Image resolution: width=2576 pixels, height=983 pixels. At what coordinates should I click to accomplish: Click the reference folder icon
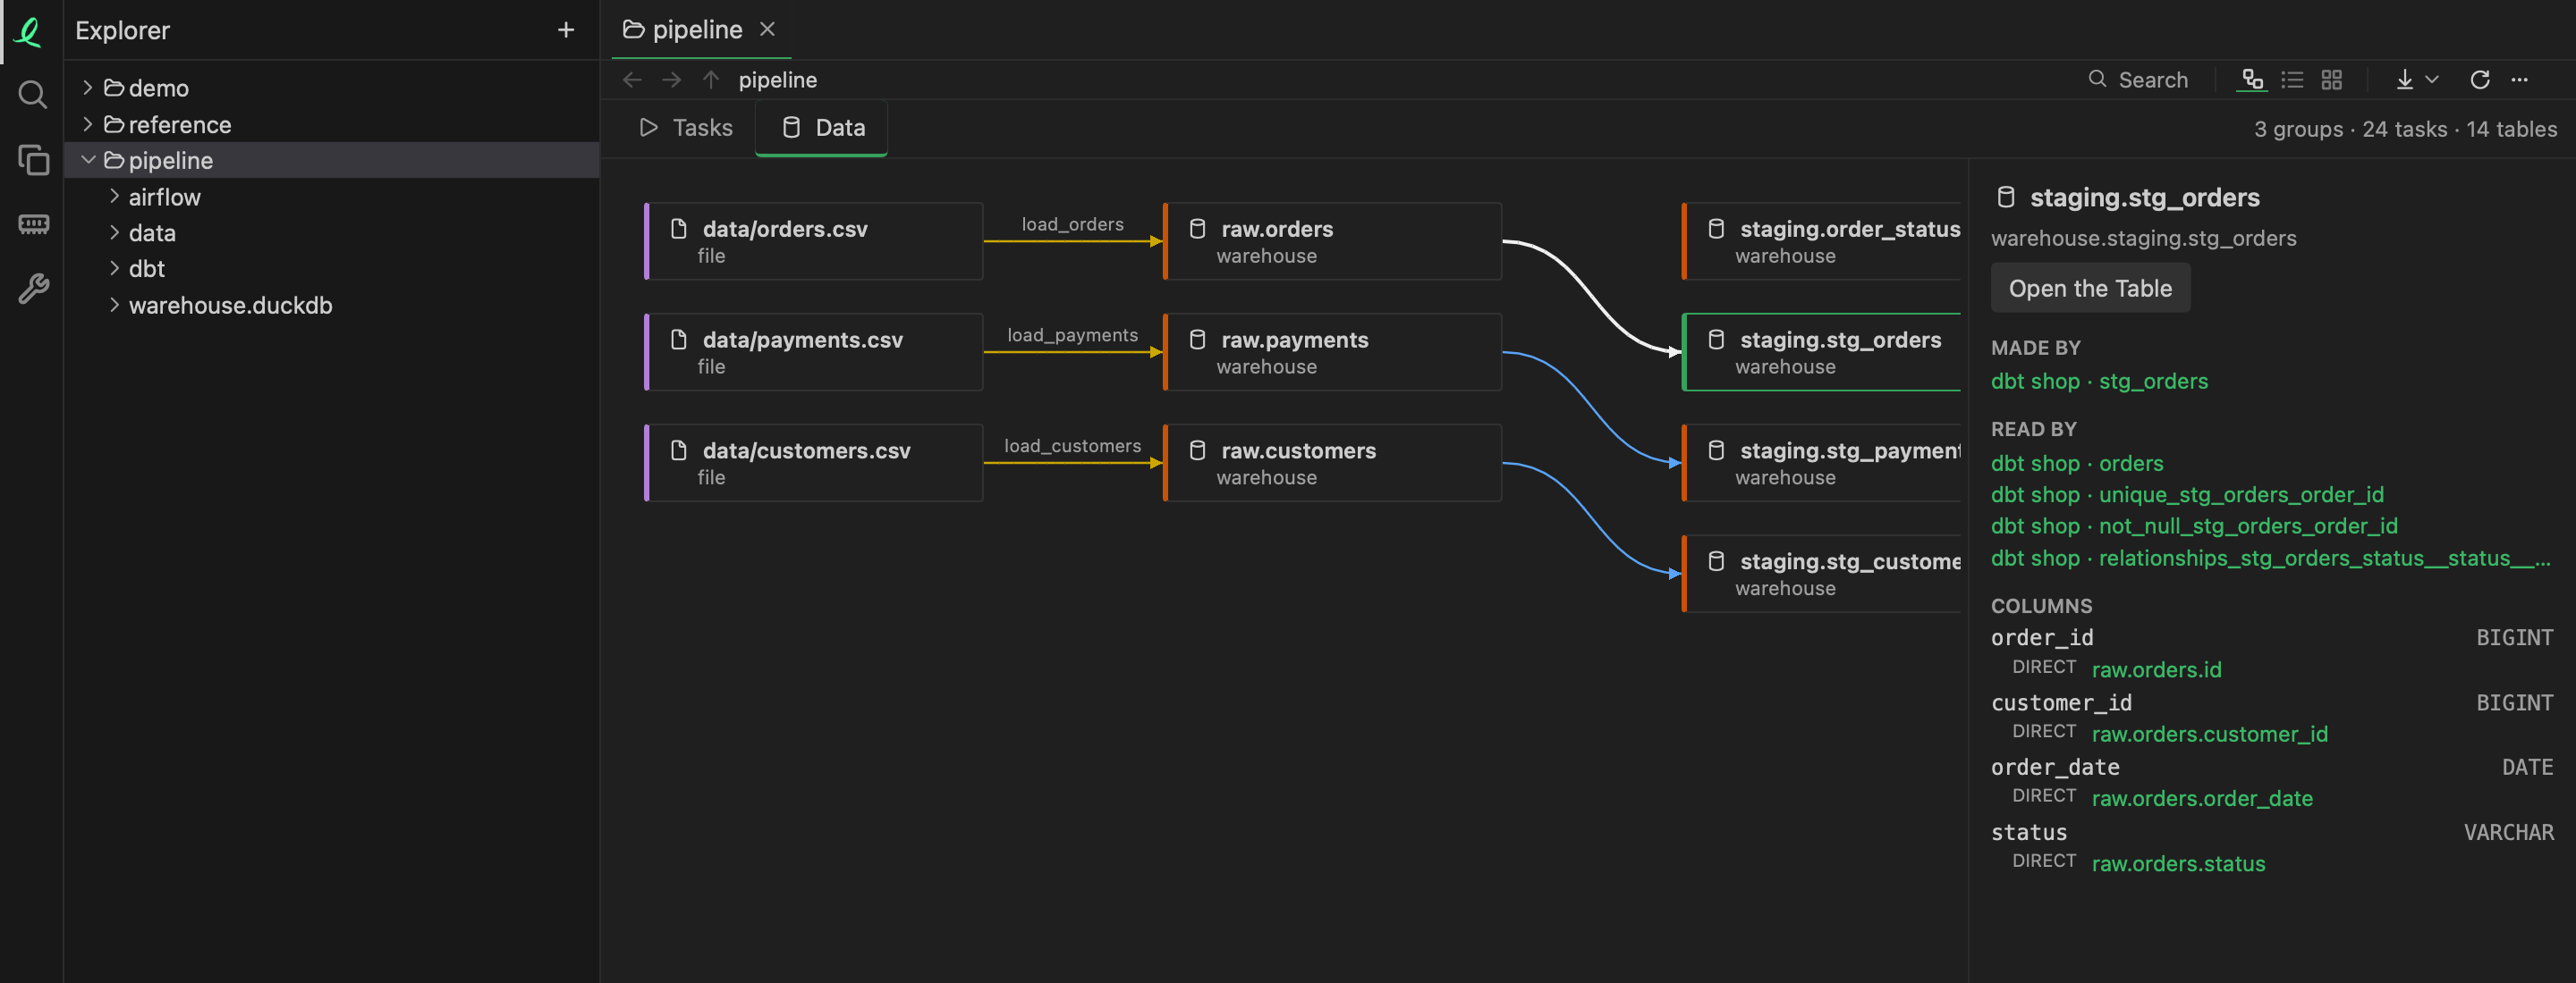(114, 124)
